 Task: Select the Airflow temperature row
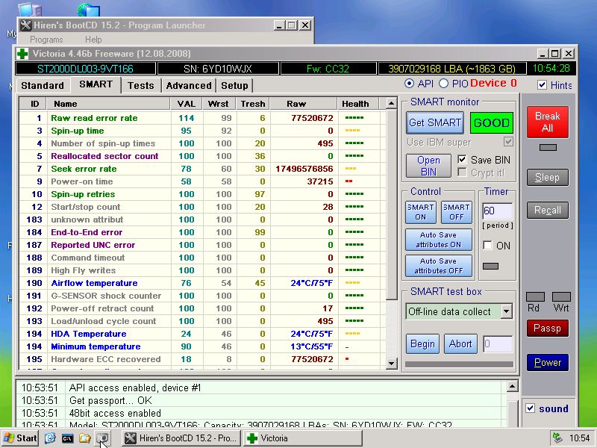(202, 283)
